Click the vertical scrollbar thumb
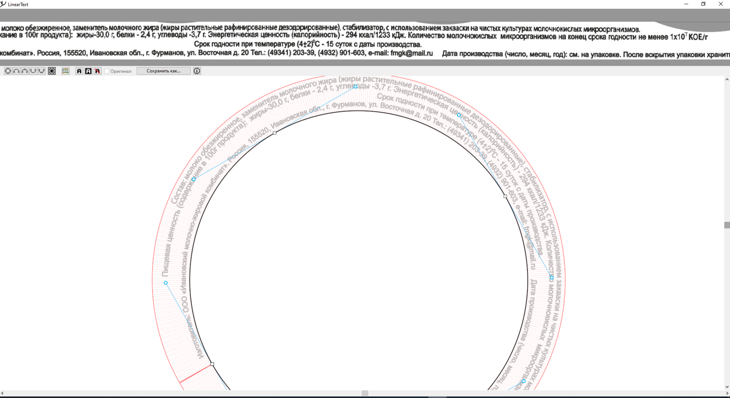This screenshot has height=398, width=730. pos(727,225)
